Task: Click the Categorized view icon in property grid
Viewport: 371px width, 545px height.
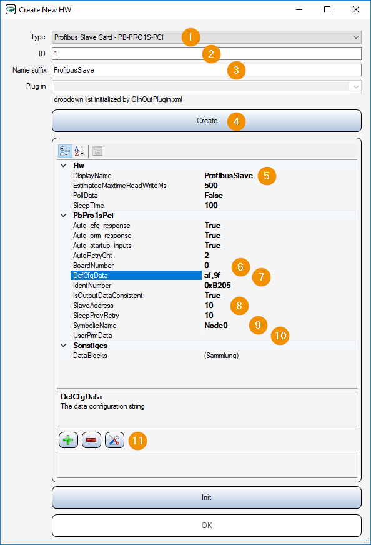Action: click(65, 151)
